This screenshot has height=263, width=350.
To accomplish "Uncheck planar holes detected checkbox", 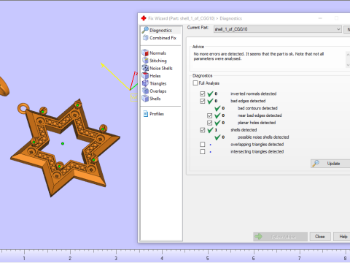I will tap(209, 123).
